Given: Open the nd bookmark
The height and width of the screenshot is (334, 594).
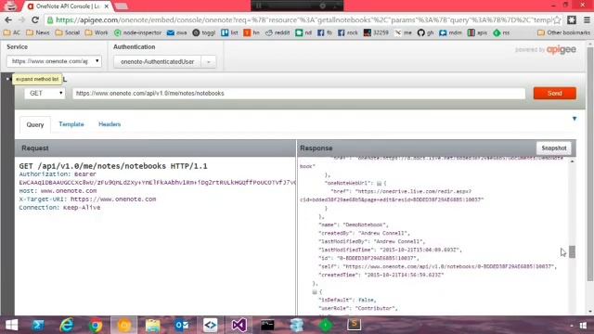Looking at the screenshot, I should (x=303, y=33).
